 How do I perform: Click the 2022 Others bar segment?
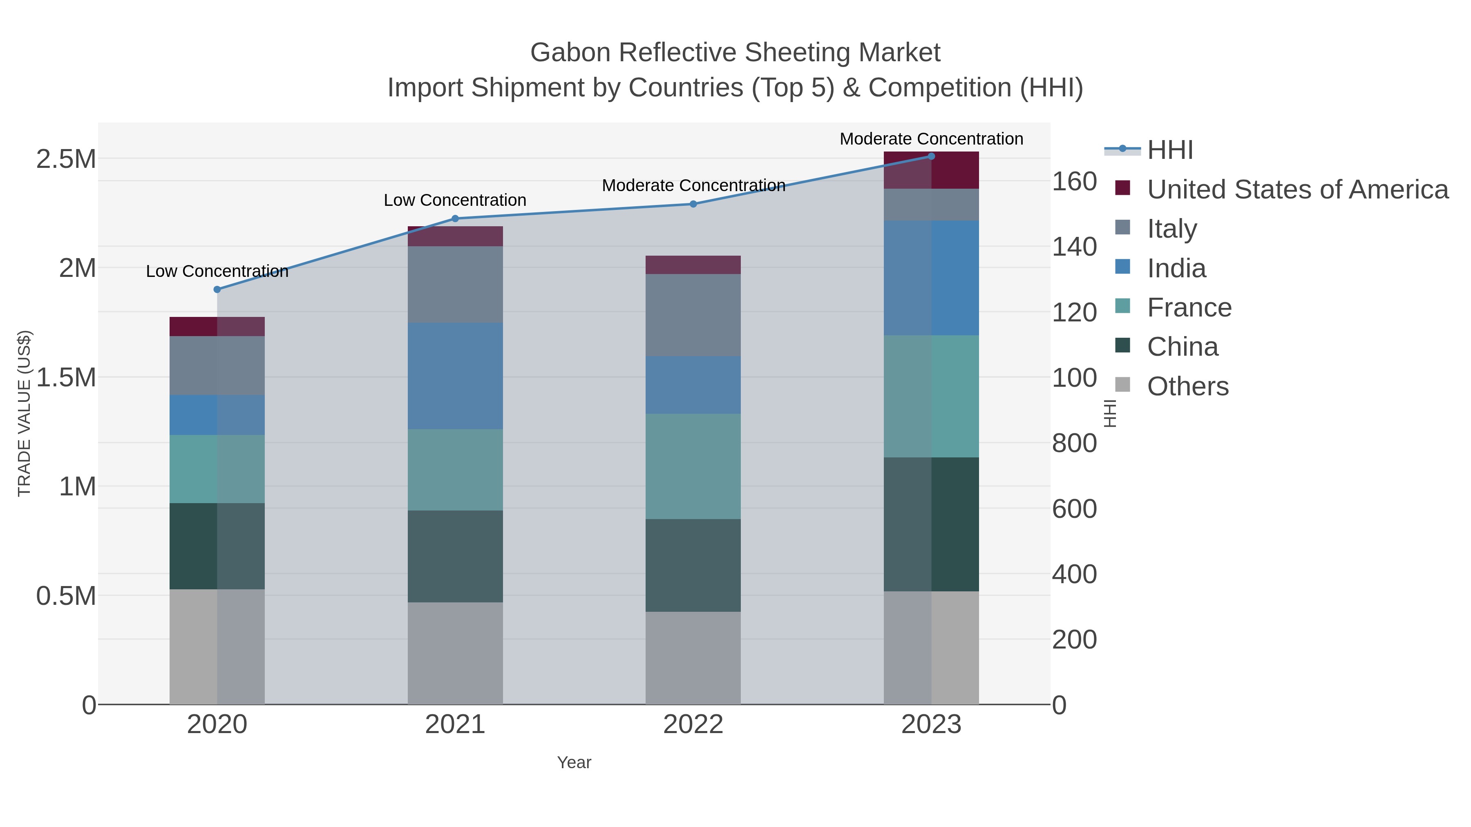click(693, 658)
